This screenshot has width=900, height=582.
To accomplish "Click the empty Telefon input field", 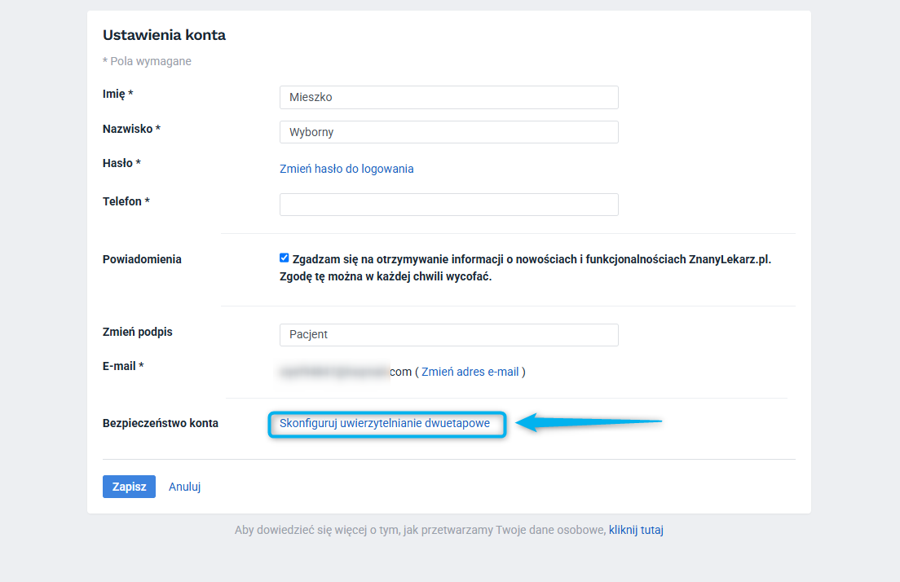I will [448, 204].
